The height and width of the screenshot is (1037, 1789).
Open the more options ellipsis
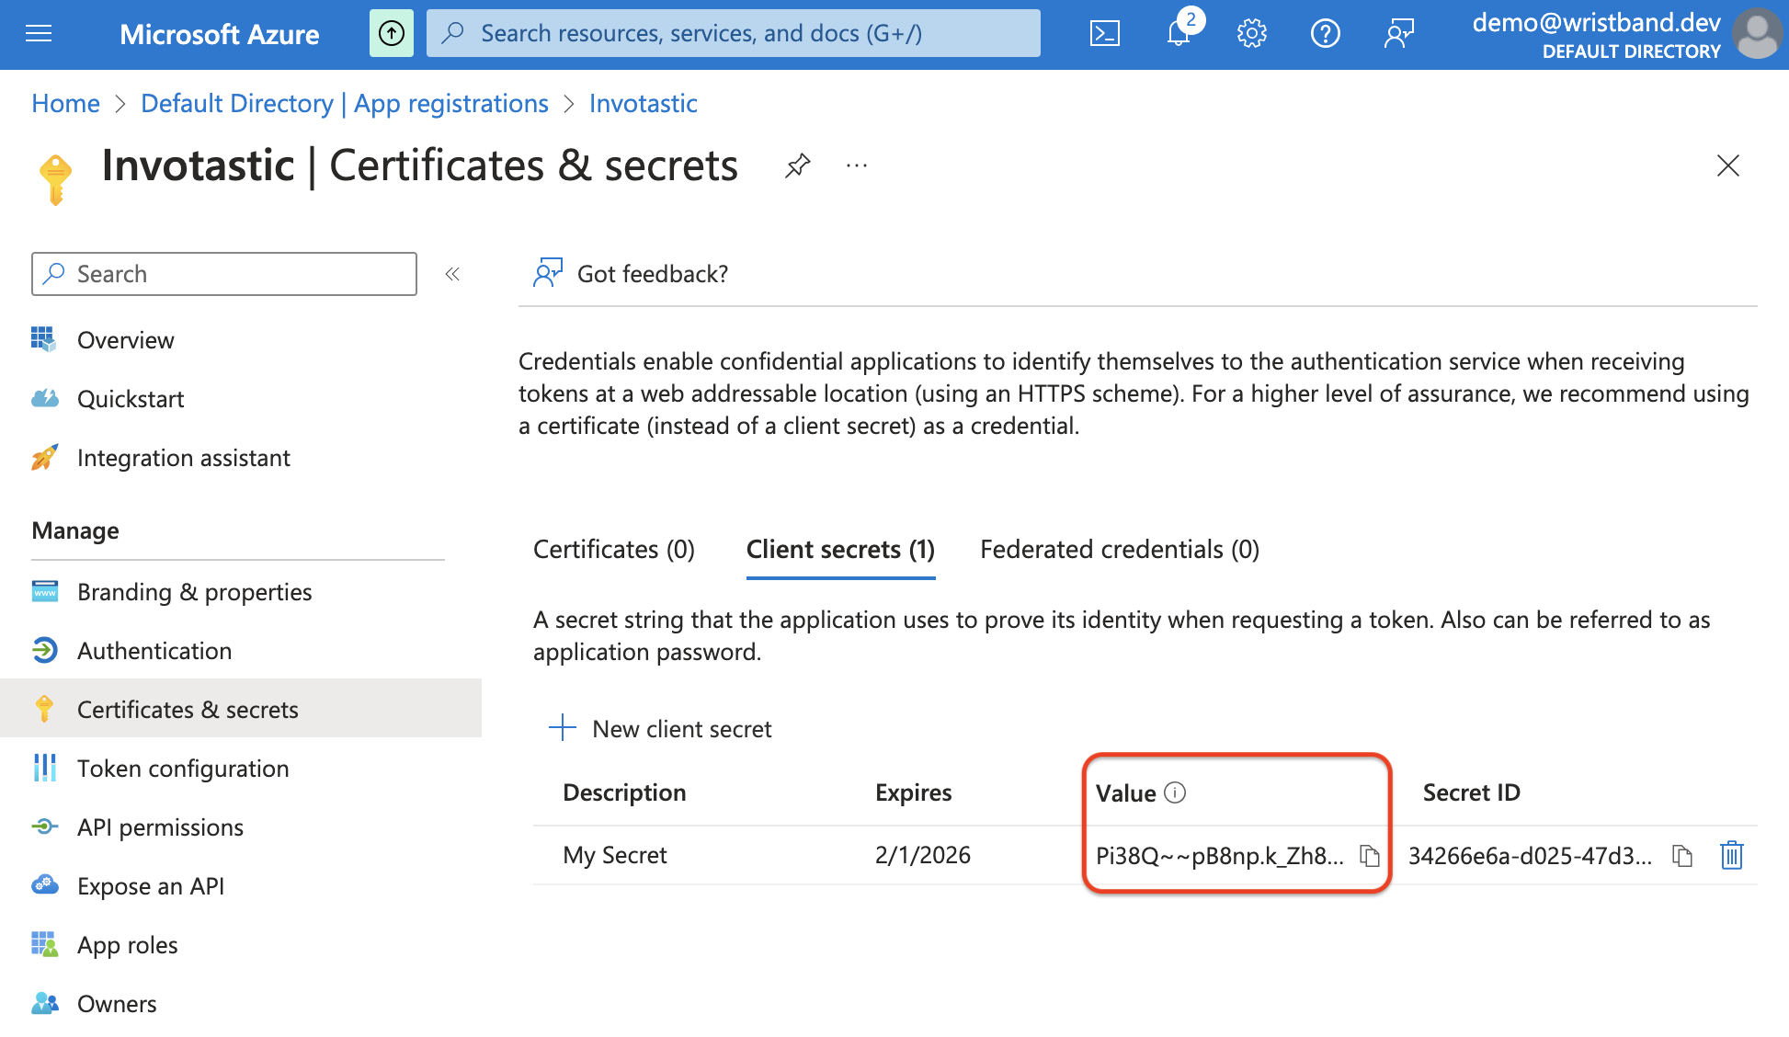857,165
